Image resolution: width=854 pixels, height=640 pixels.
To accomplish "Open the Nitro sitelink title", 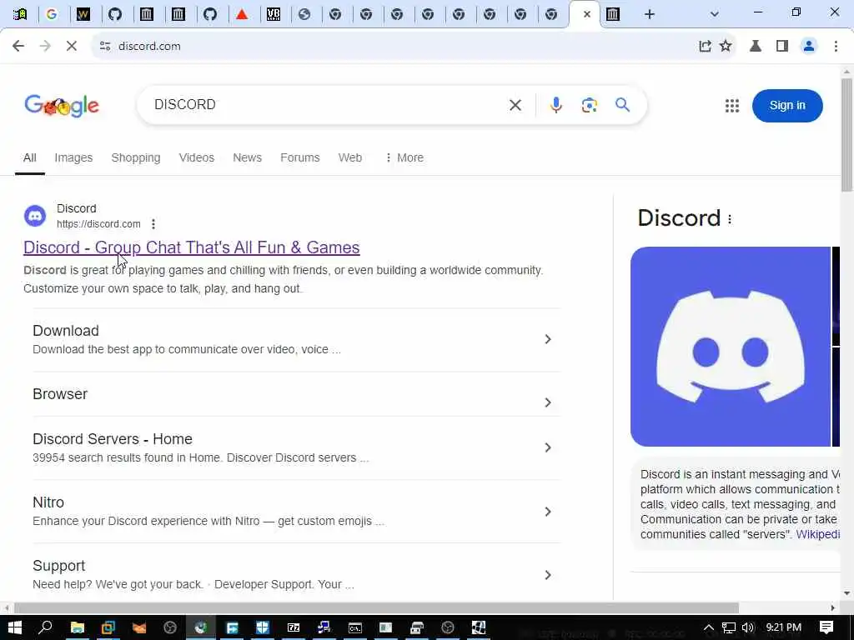I will pyautogui.click(x=48, y=502).
